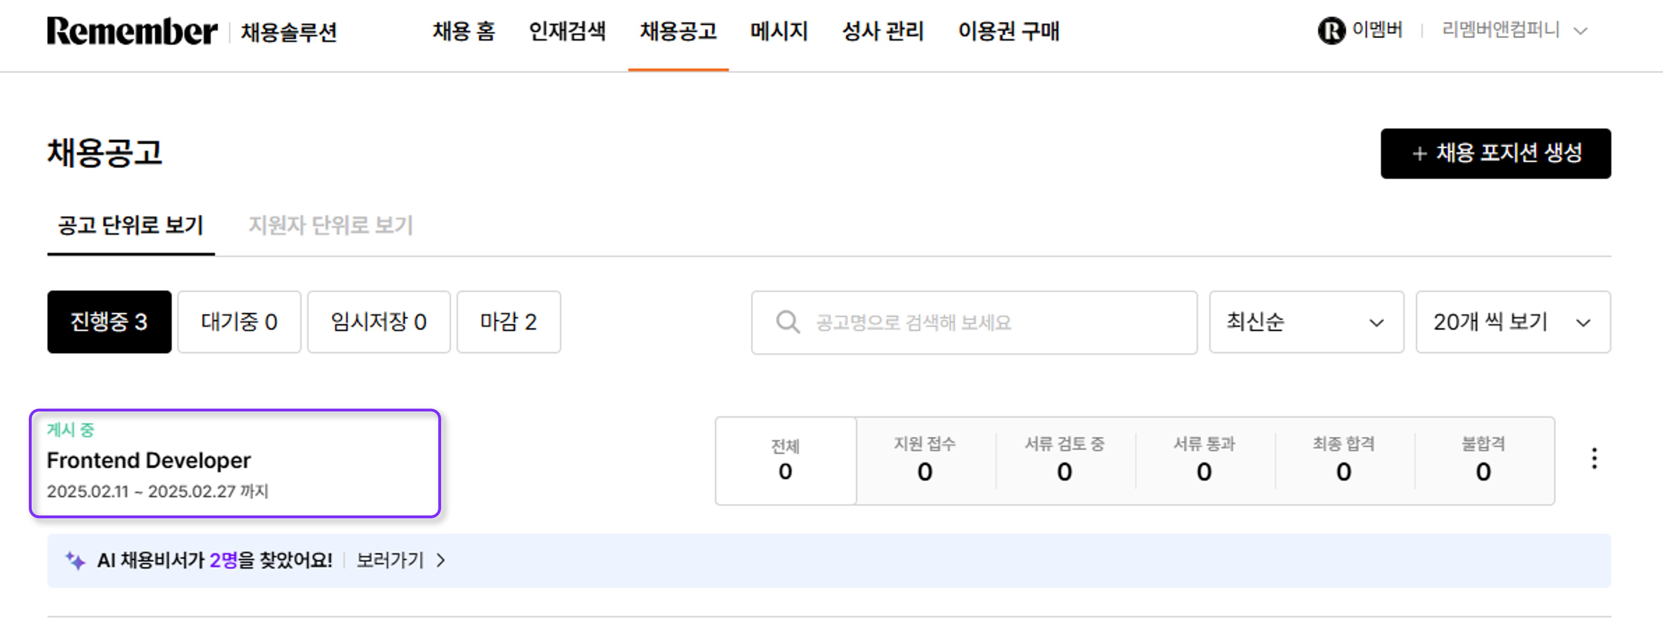Select the 마감 2 filter
The width and height of the screenshot is (1663, 630).
pyautogui.click(x=508, y=321)
